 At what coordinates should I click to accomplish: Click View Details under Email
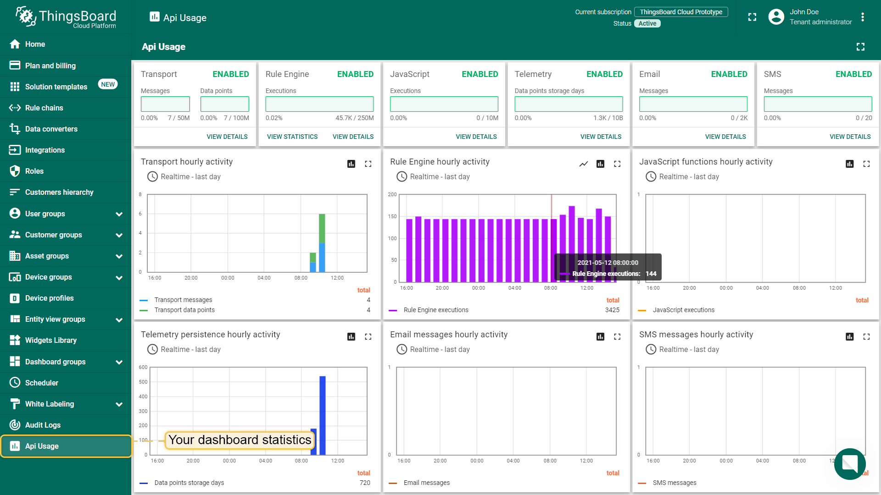pos(725,137)
